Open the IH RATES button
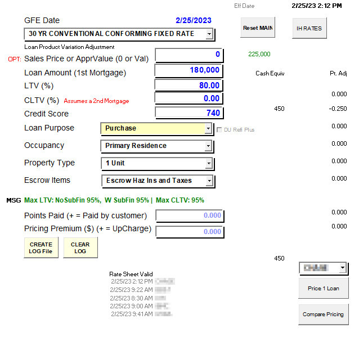359x346 pixels. pos(309,28)
